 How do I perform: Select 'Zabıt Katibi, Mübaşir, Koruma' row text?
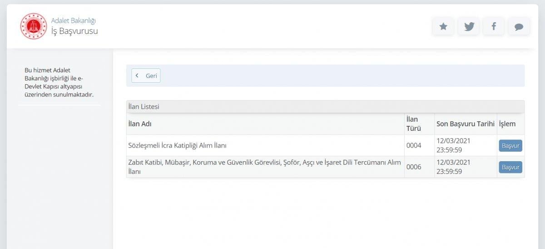tap(265, 167)
